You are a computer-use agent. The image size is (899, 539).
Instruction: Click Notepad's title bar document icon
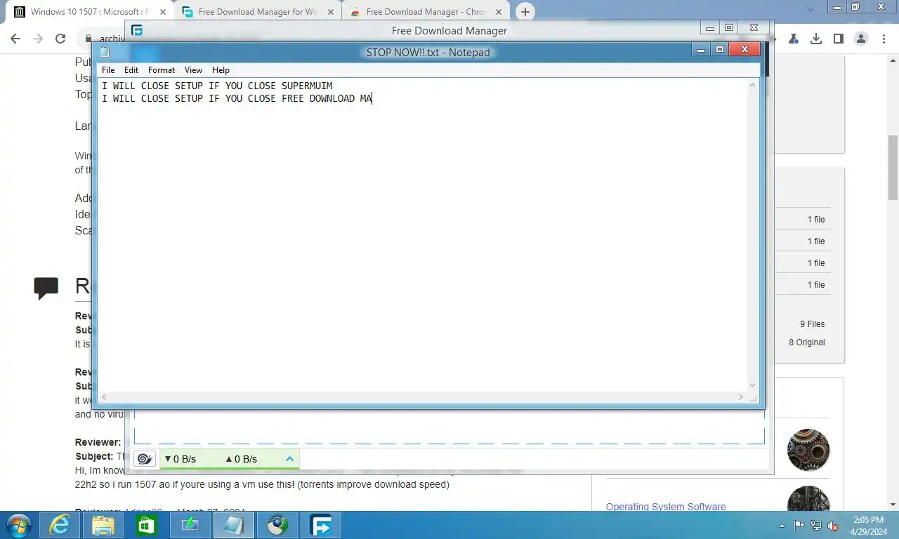click(105, 52)
